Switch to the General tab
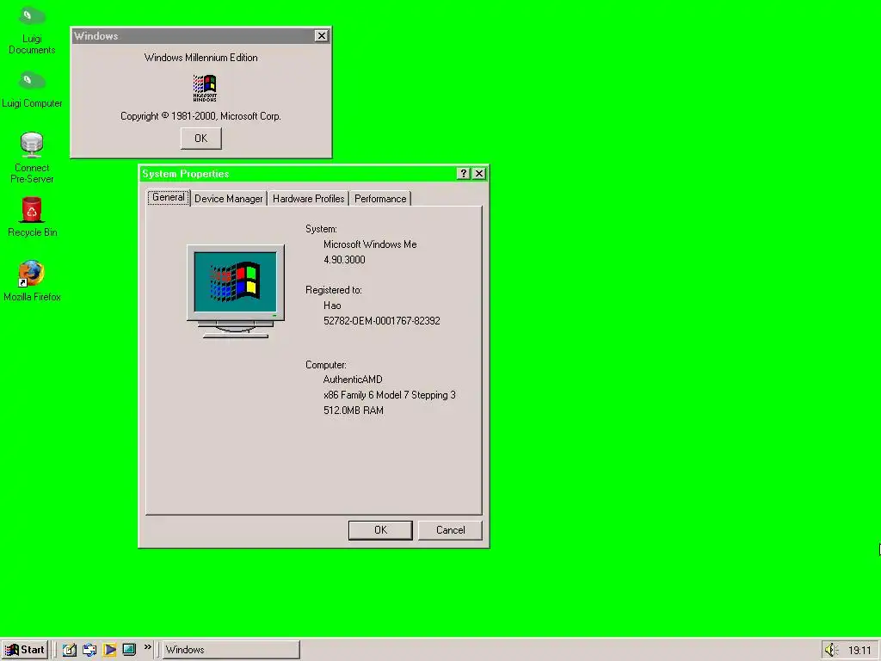881x661 pixels. click(169, 197)
